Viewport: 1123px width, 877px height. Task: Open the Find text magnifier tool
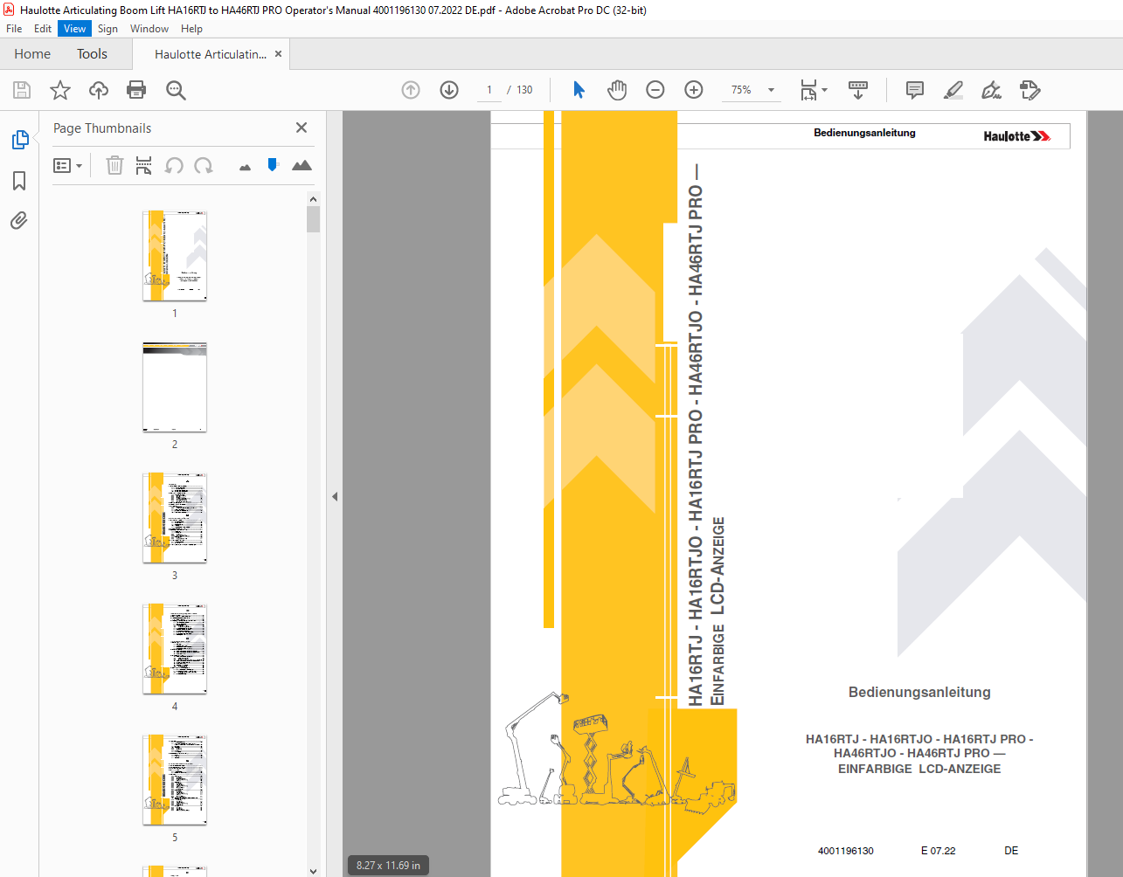pyautogui.click(x=176, y=90)
